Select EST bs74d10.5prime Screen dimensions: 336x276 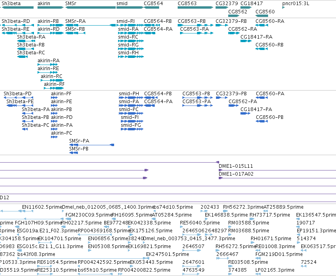[x=173, y=207]
